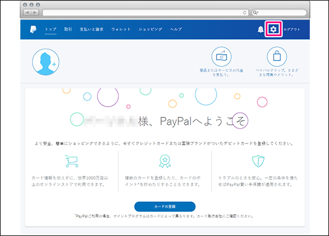Click the カードの登録 button

(x=165, y=207)
